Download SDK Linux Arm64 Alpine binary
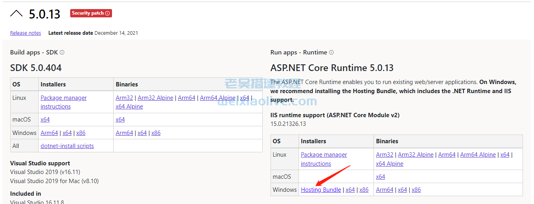The width and height of the screenshot is (534, 204). coord(218,98)
